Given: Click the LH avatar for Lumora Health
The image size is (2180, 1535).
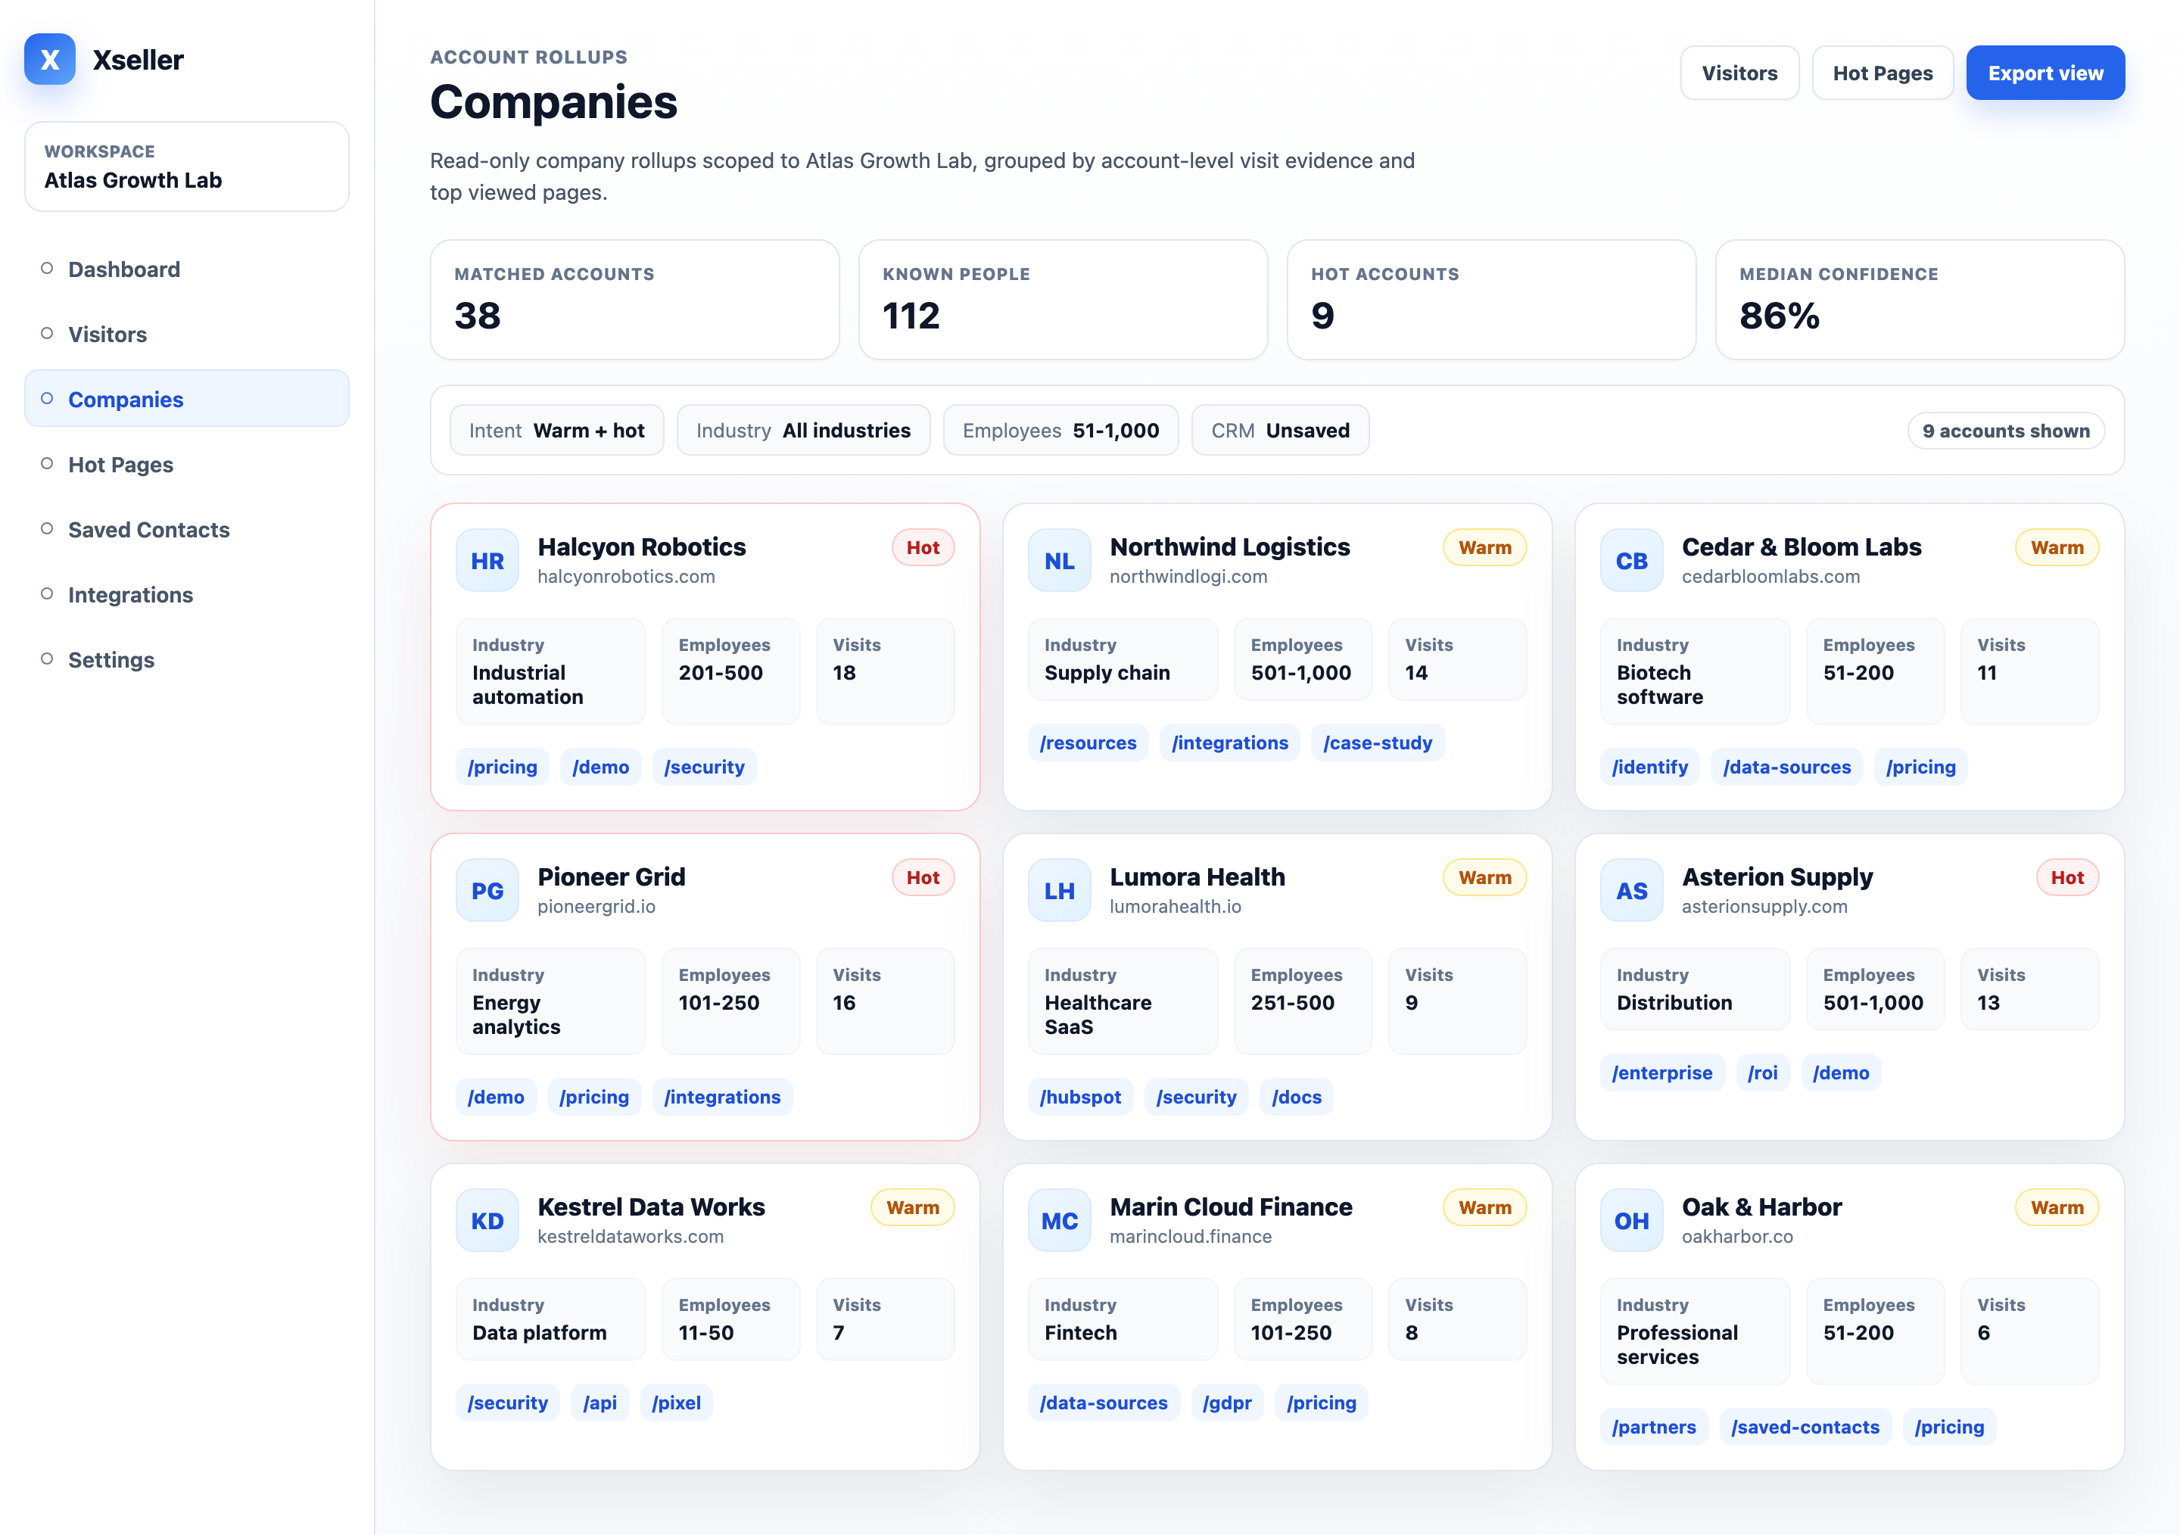Looking at the screenshot, I should 1059,890.
